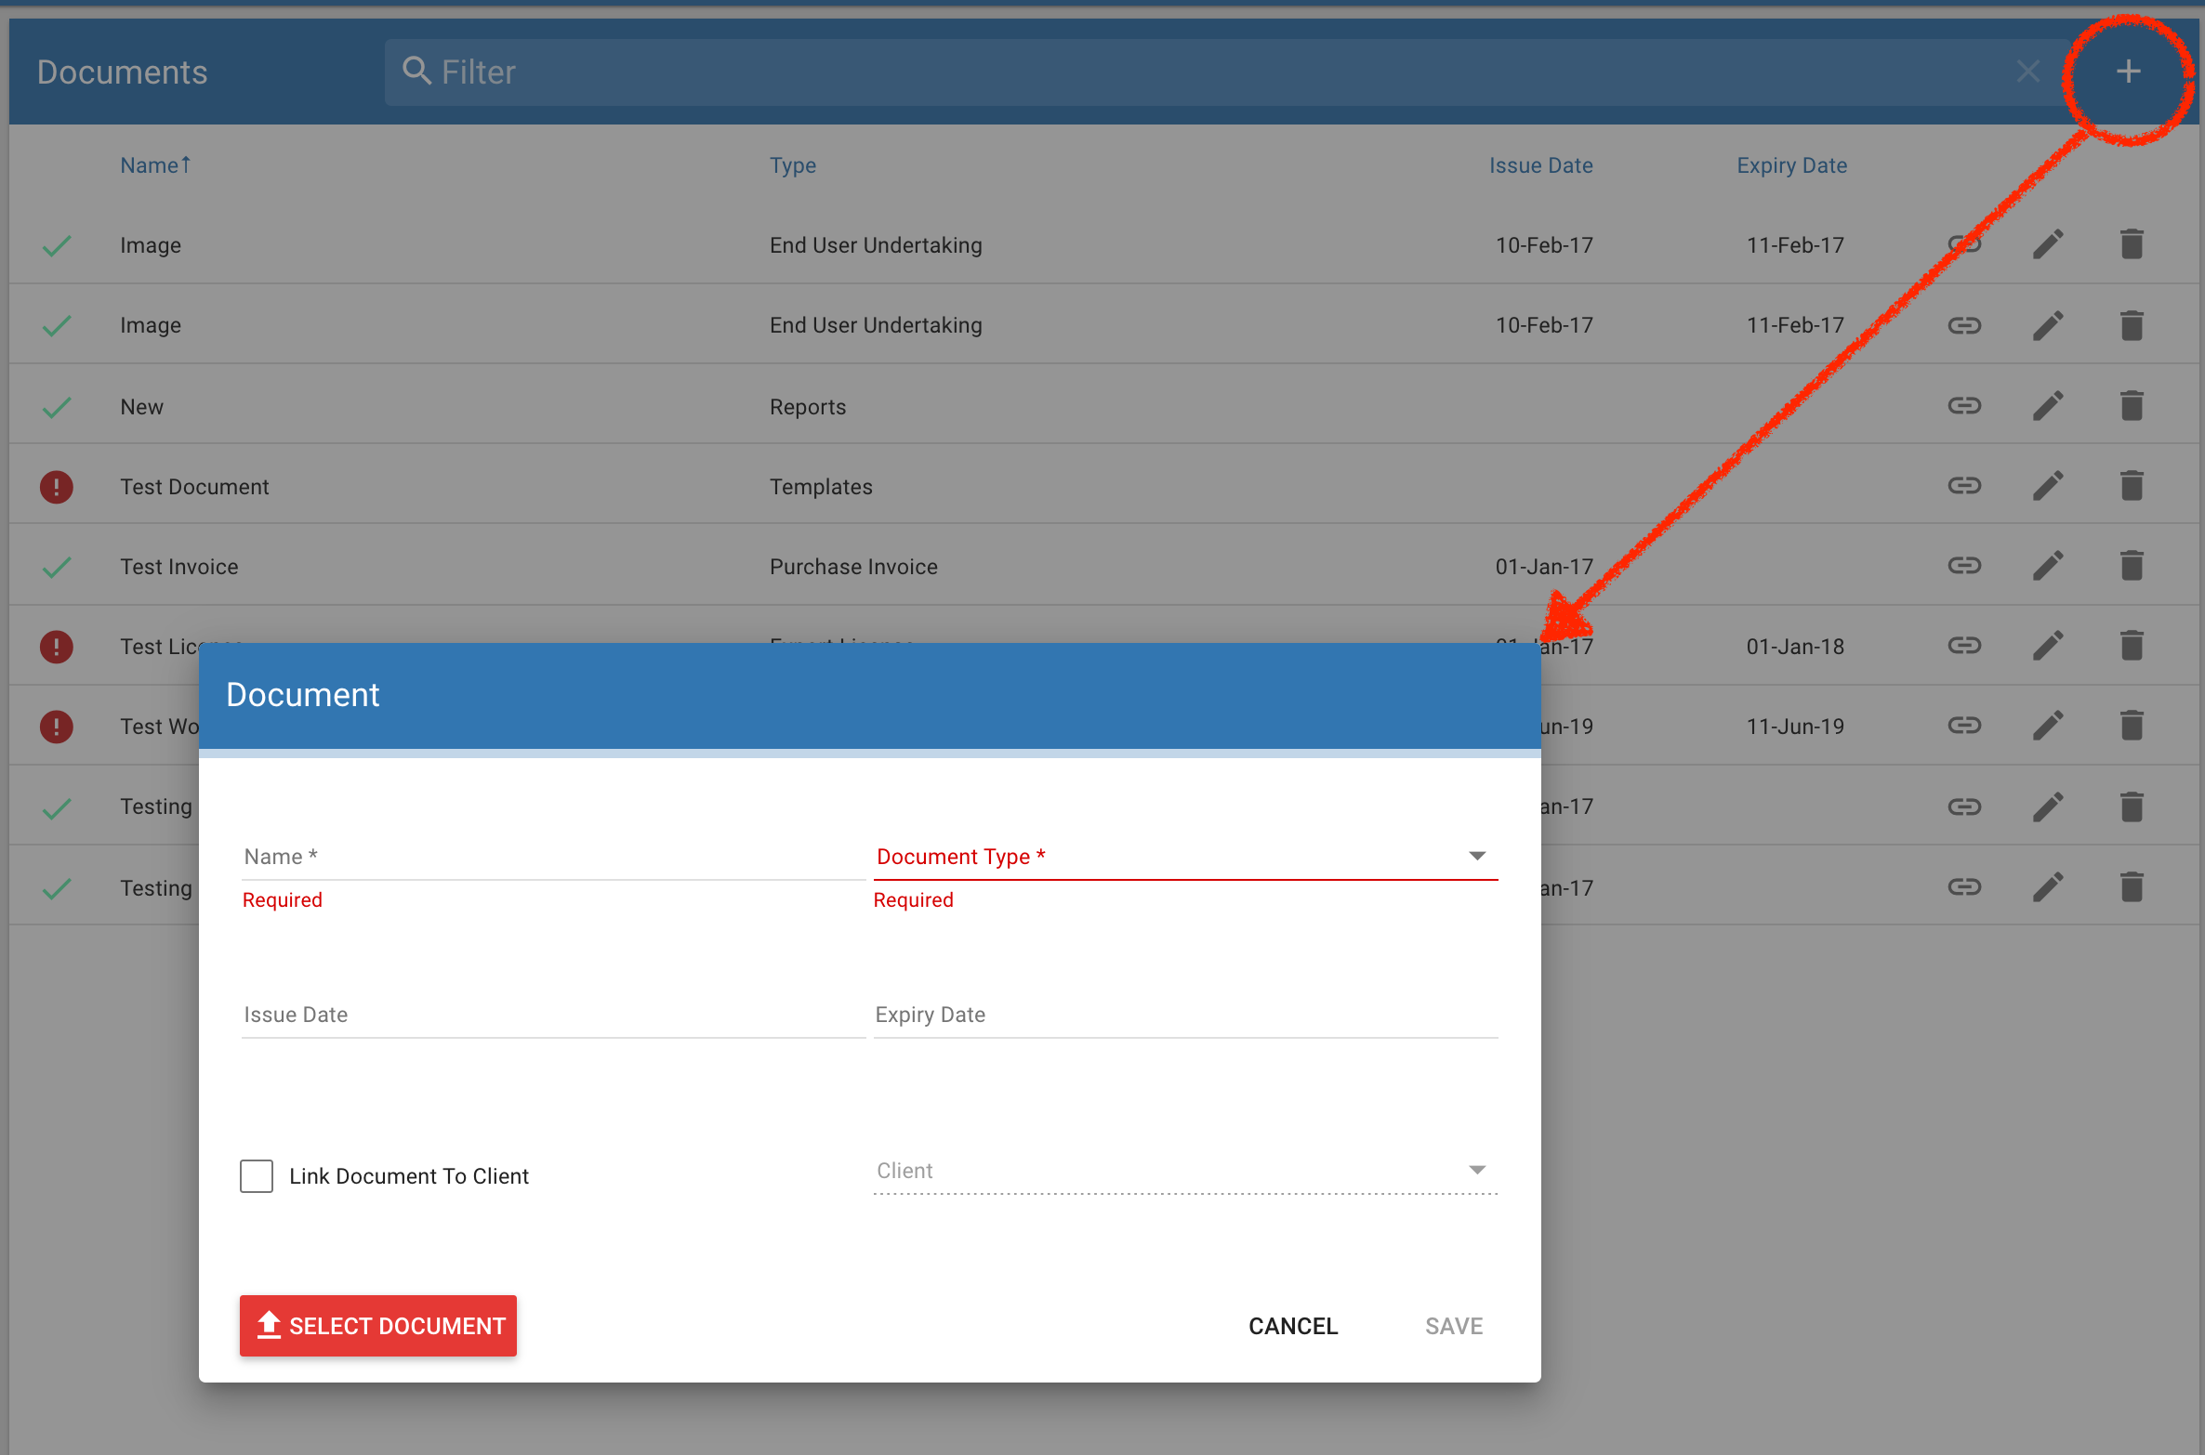Click error status icon for Test Document
This screenshot has width=2205, height=1455.
coord(57,486)
